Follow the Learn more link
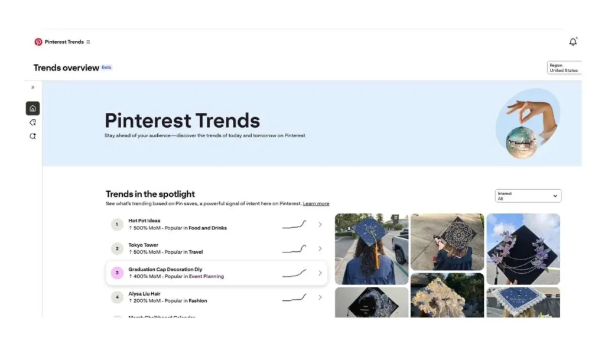The image size is (605, 353). [316, 204]
